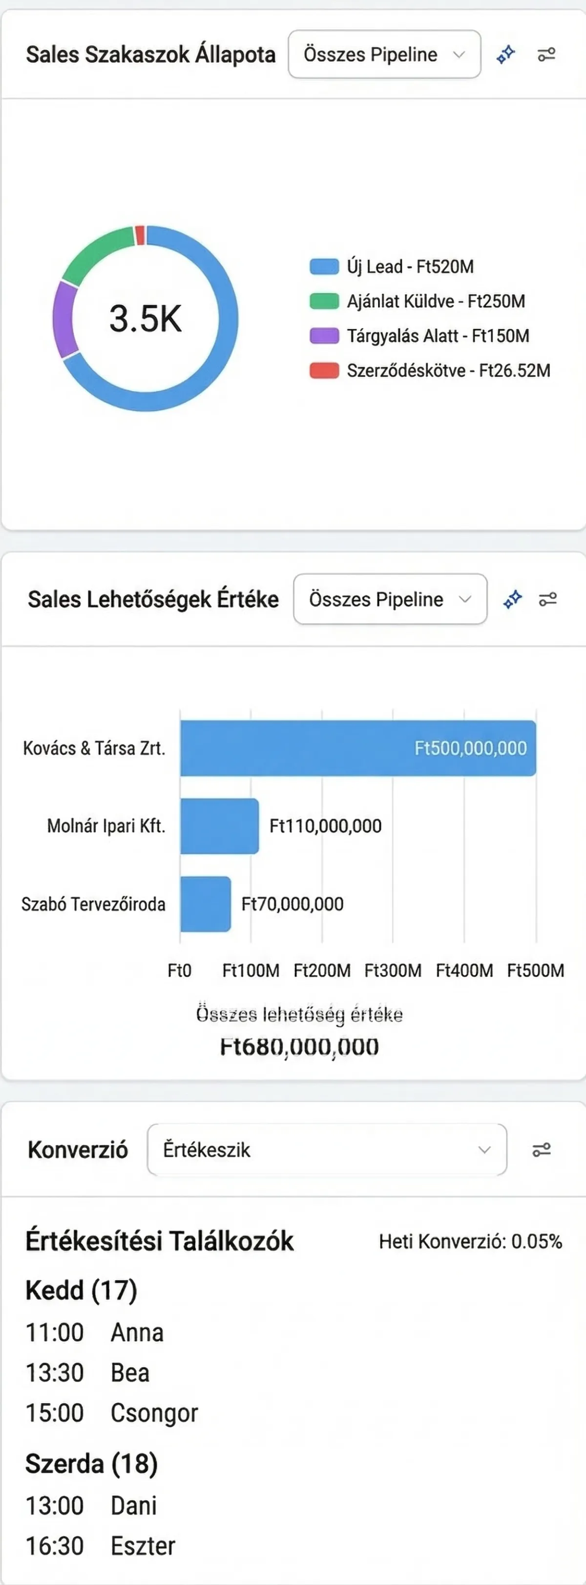Expand Összes Pipeline dropdown in Sales Szakaszok card
586x1585 pixels.
pos(384,55)
